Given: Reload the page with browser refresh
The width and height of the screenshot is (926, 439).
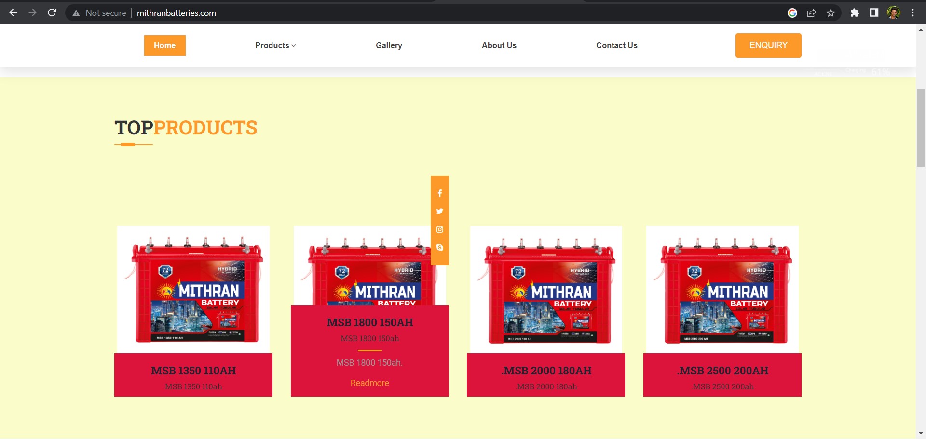Looking at the screenshot, I should (x=52, y=13).
